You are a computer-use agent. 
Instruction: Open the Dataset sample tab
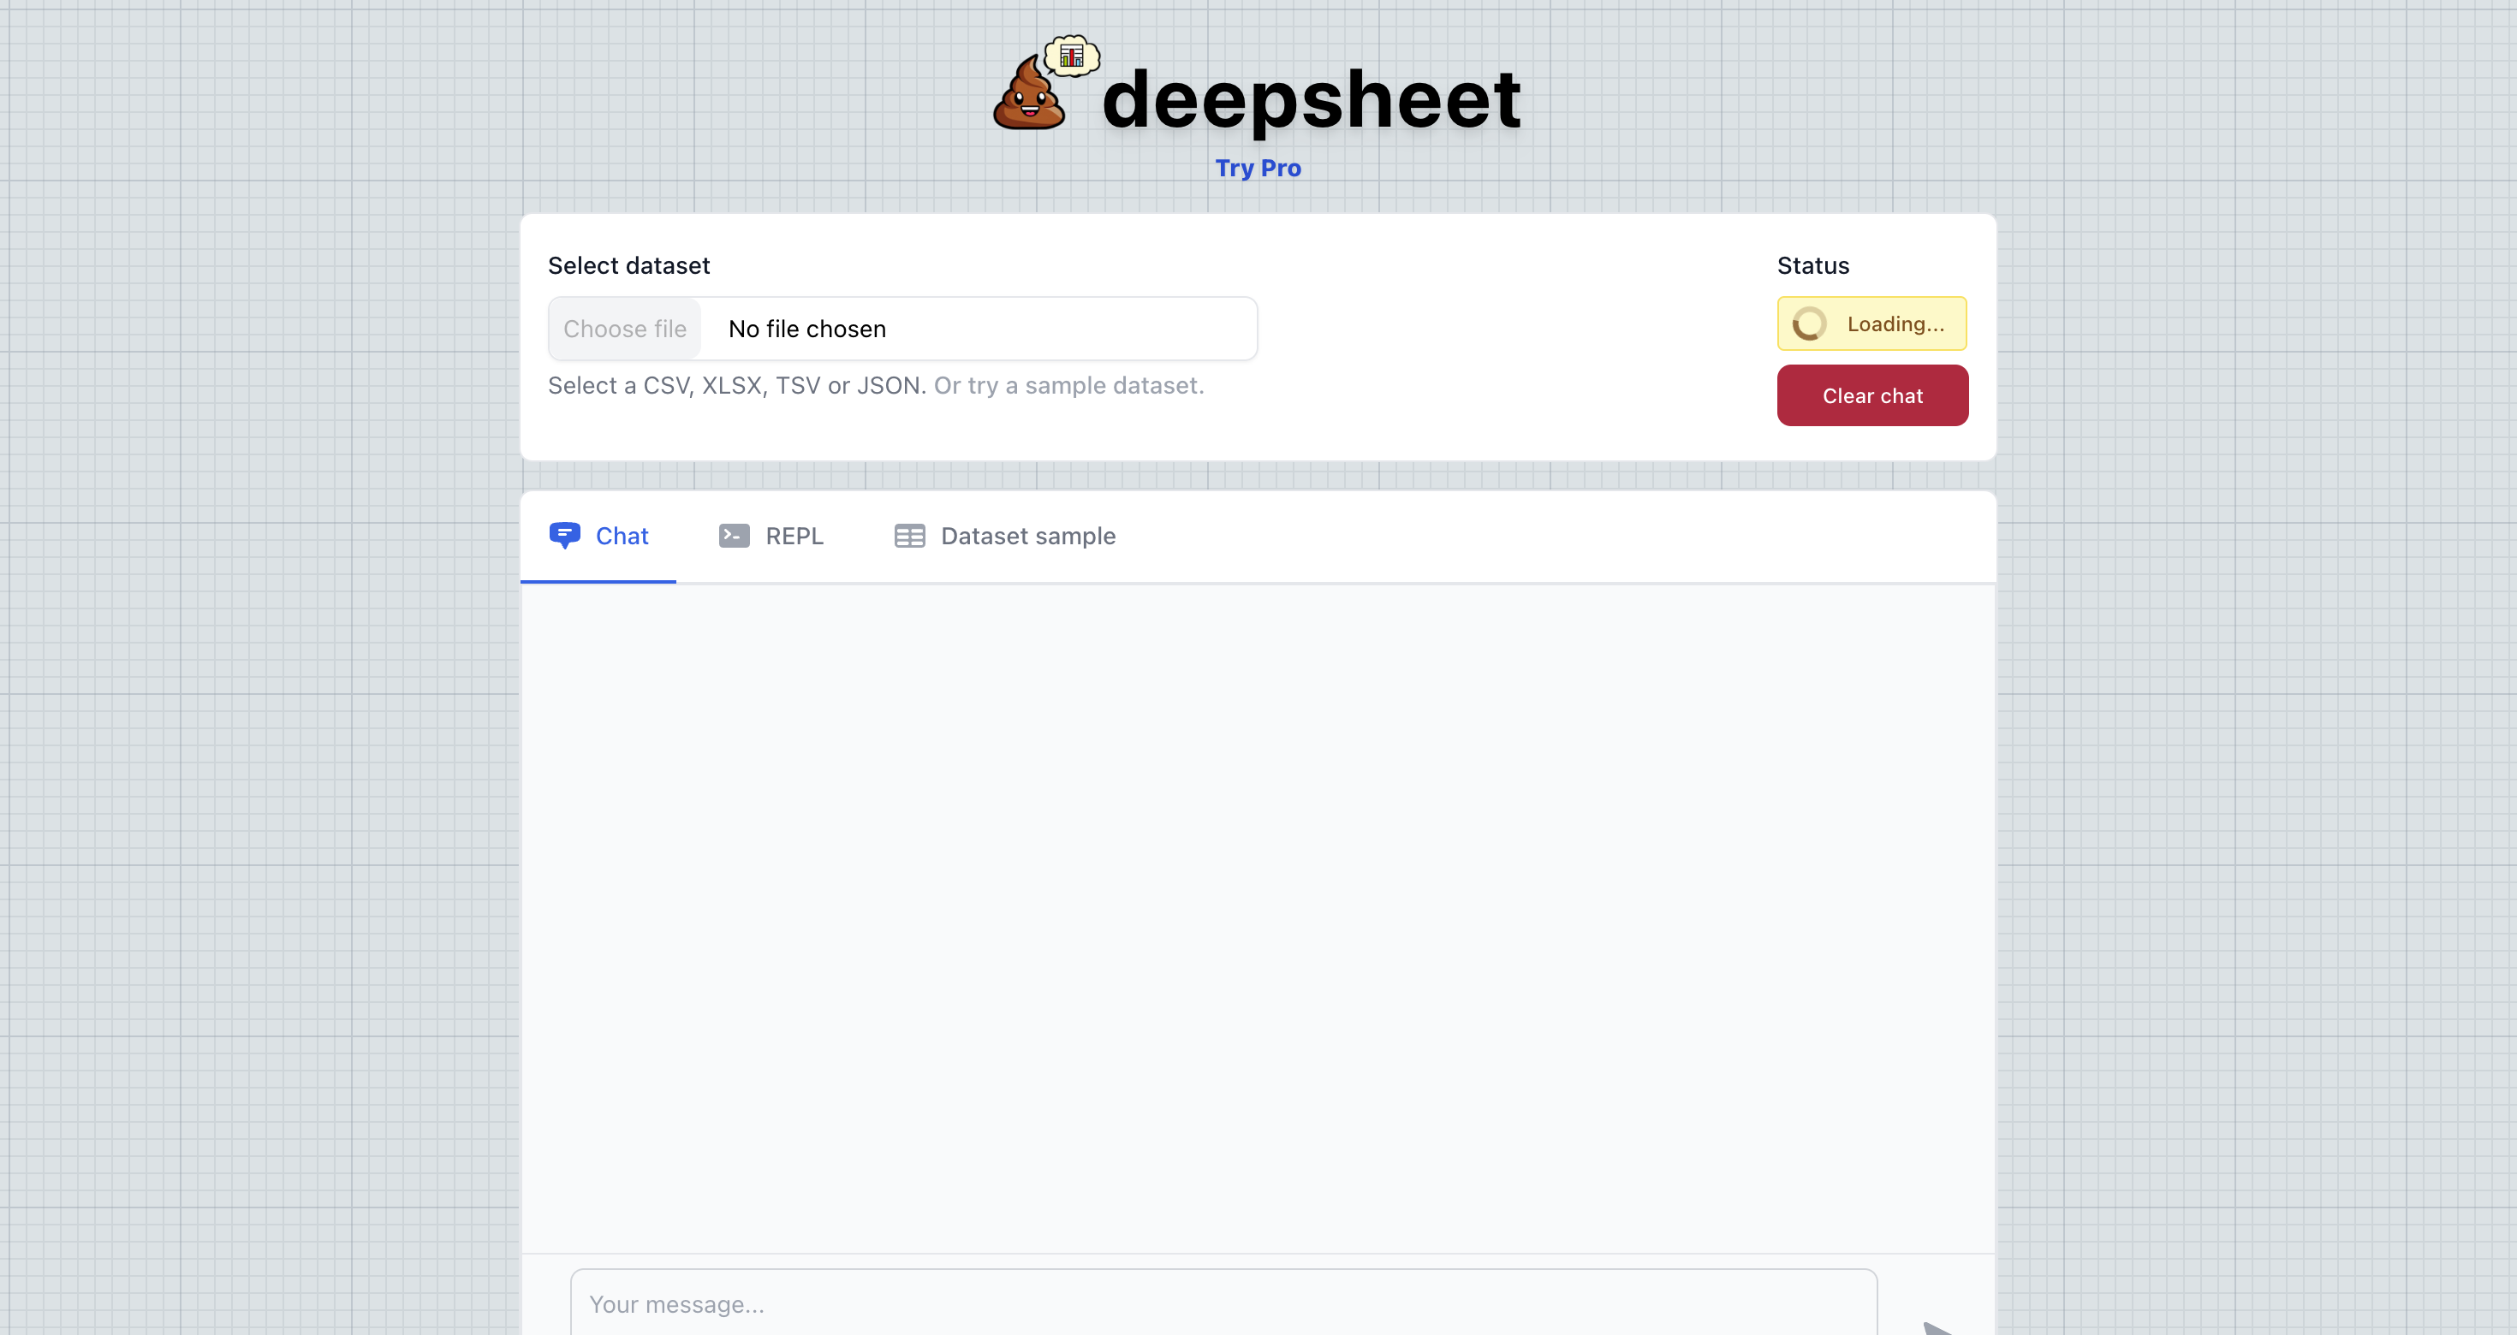[x=1004, y=537]
